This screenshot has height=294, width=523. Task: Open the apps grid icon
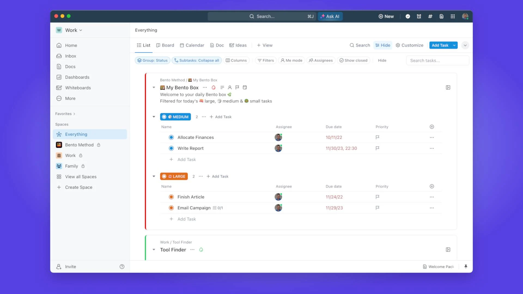tap(452, 16)
